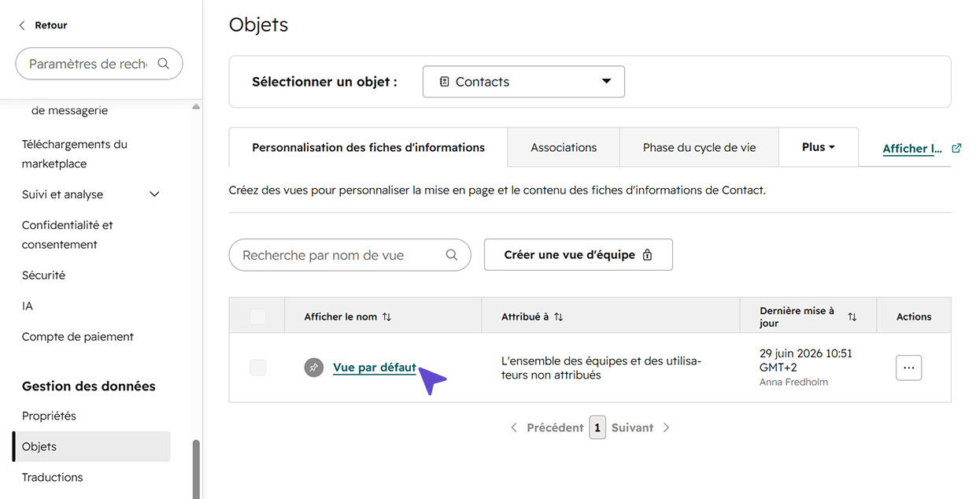Expand Suivi et analyse in sidebar
Viewport: 976px width, 499px height.
(x=155, y=194)
